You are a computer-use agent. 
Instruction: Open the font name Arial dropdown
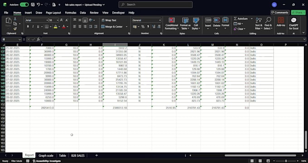coord(47,20)
